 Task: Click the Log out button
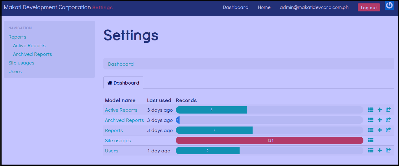pyautogui.click(x=369, y=8)
